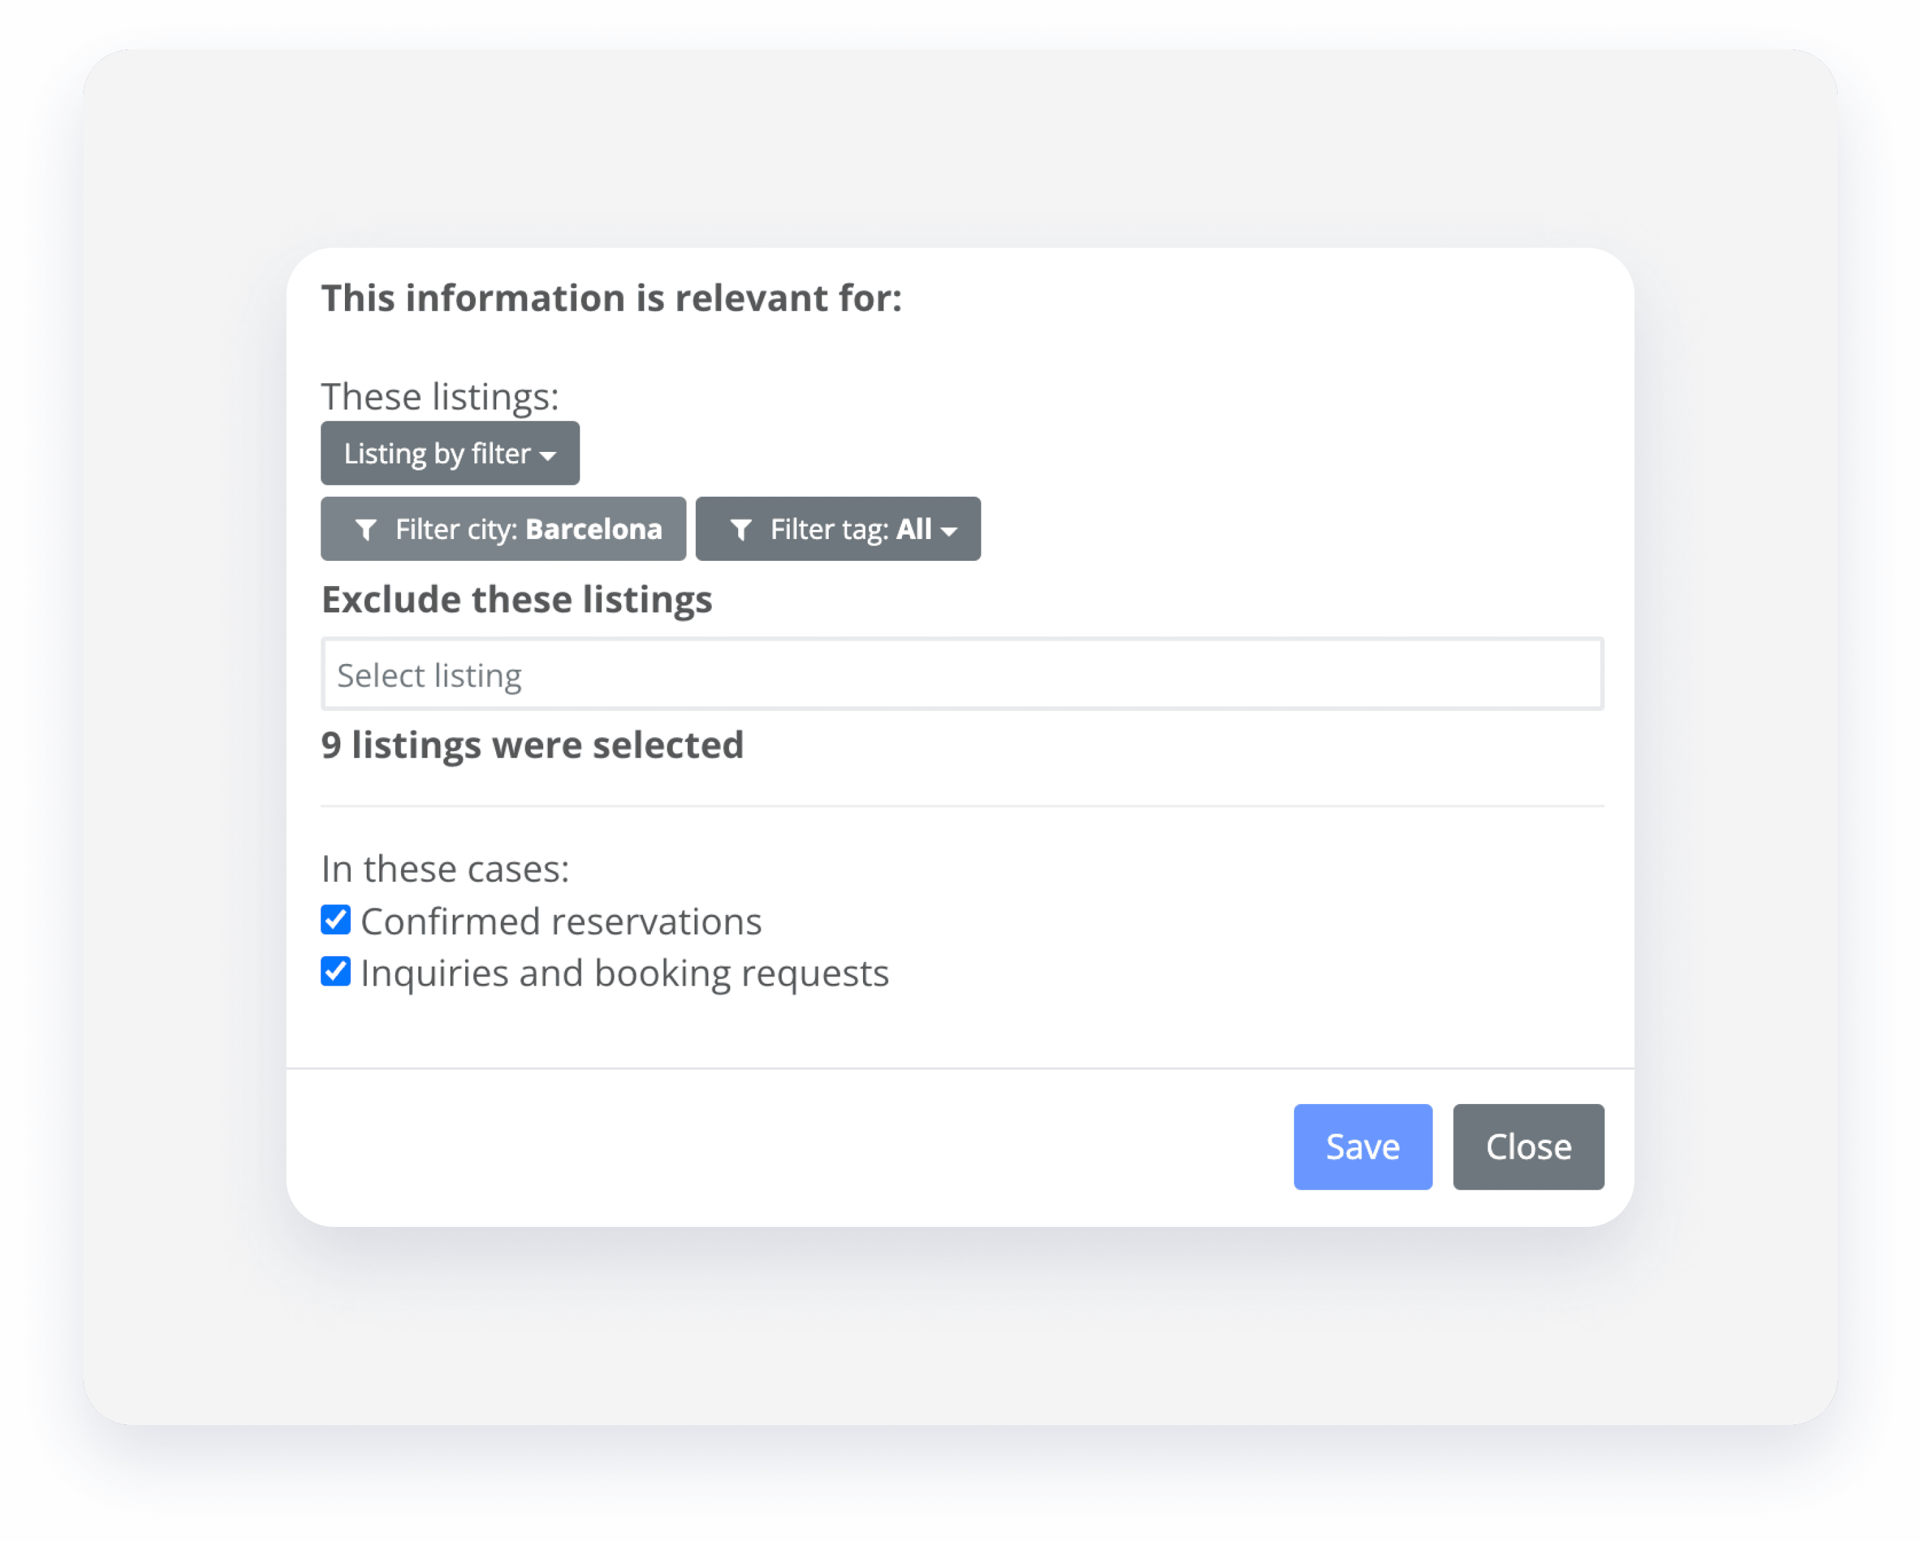Click the 'In these cases:' label
The width and height of the screenshot is (1921, 1542).
(x=445, y=869)
